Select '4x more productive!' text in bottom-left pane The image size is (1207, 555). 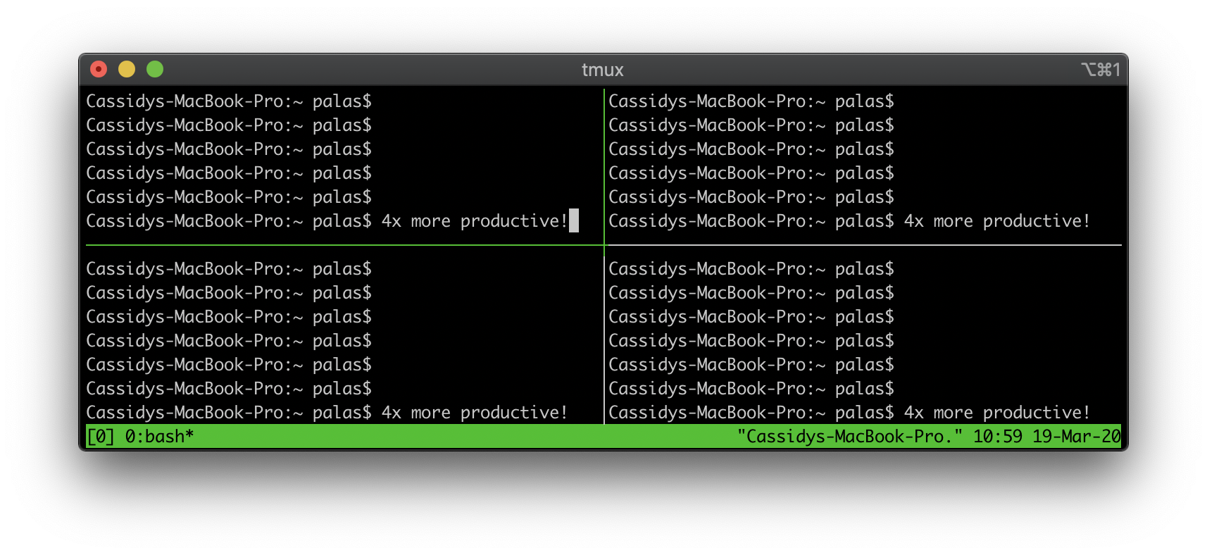(x=474, y=413)
